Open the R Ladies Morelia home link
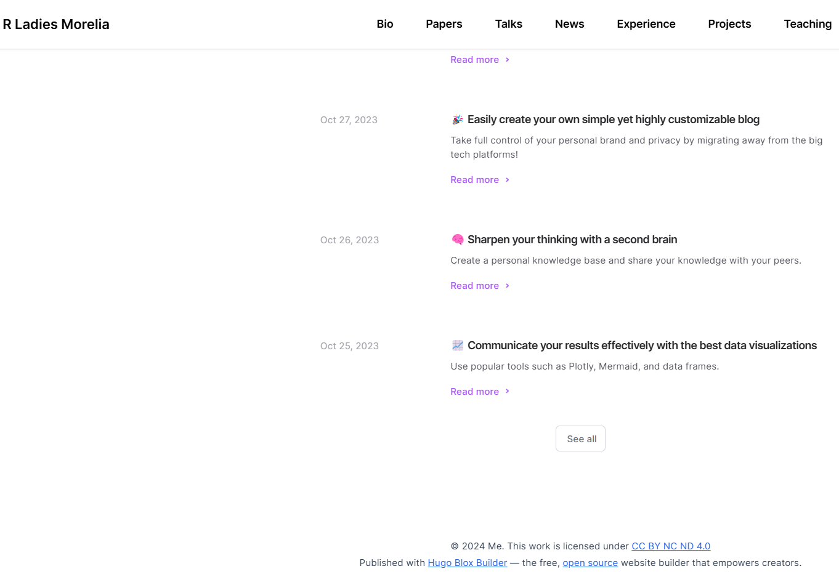This screenshot has width=839, height=574. pyautogui.click(x=56, y=24)
